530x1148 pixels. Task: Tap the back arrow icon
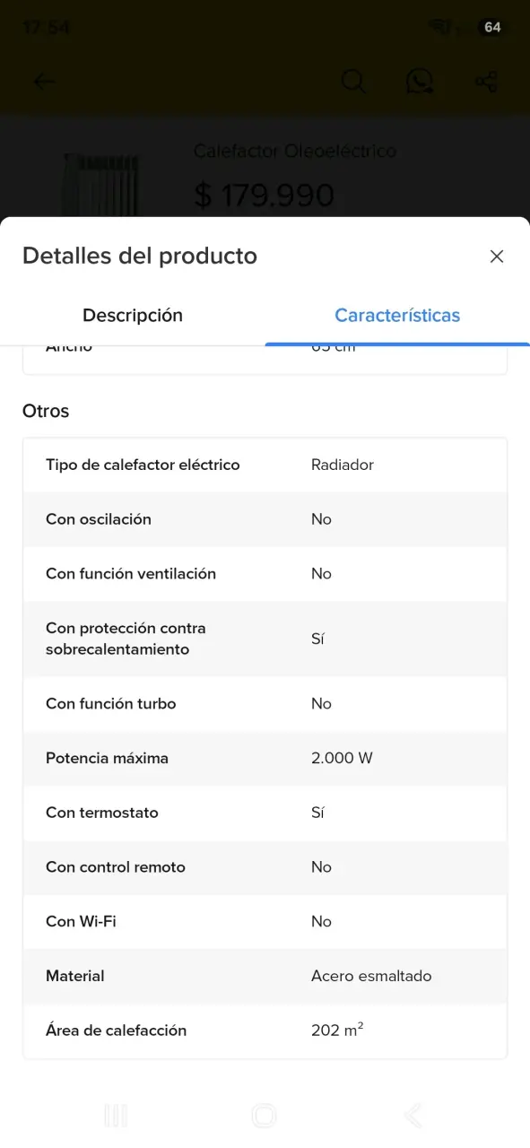click(44, 82)
